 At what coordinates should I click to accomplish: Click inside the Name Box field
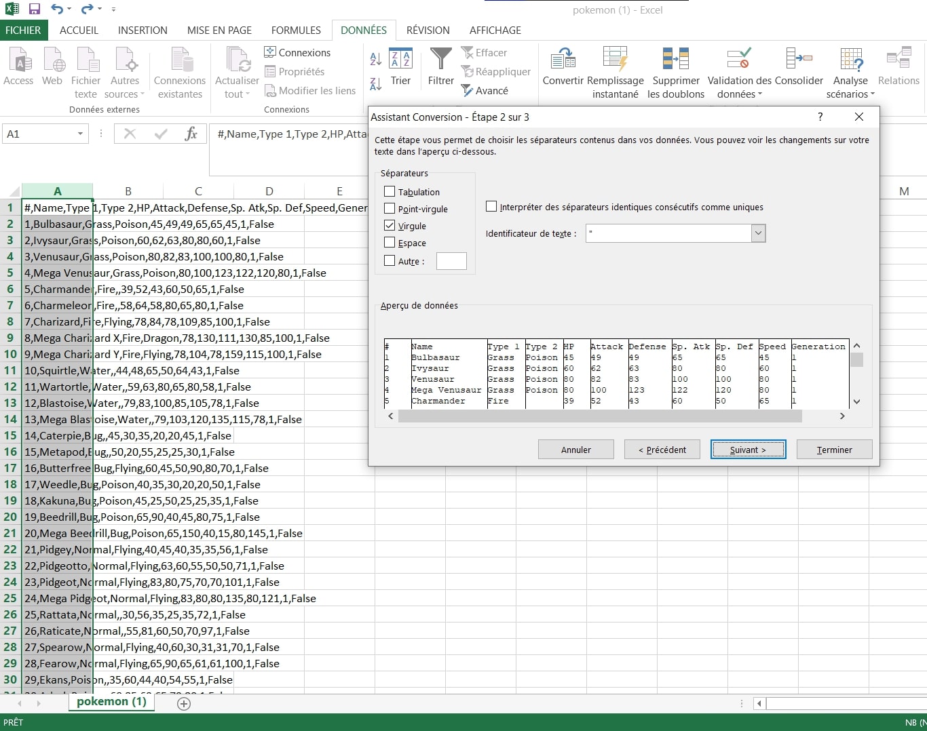coord(39,134)
